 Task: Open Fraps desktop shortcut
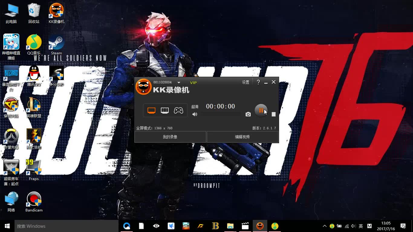tap(34, 170)
